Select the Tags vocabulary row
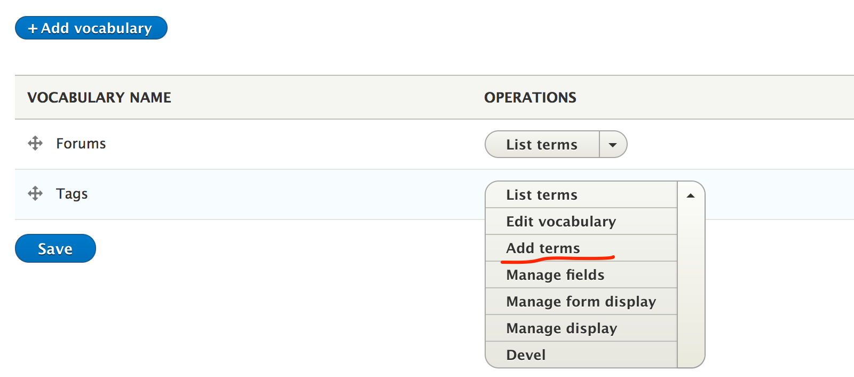Screen dimensions: 854x377 click(x=213, y=194)
